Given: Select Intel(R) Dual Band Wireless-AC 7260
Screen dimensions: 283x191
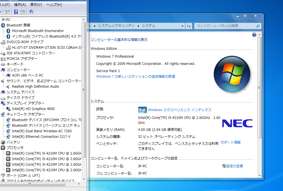Looking at the screenshot, I should [42, 131].
